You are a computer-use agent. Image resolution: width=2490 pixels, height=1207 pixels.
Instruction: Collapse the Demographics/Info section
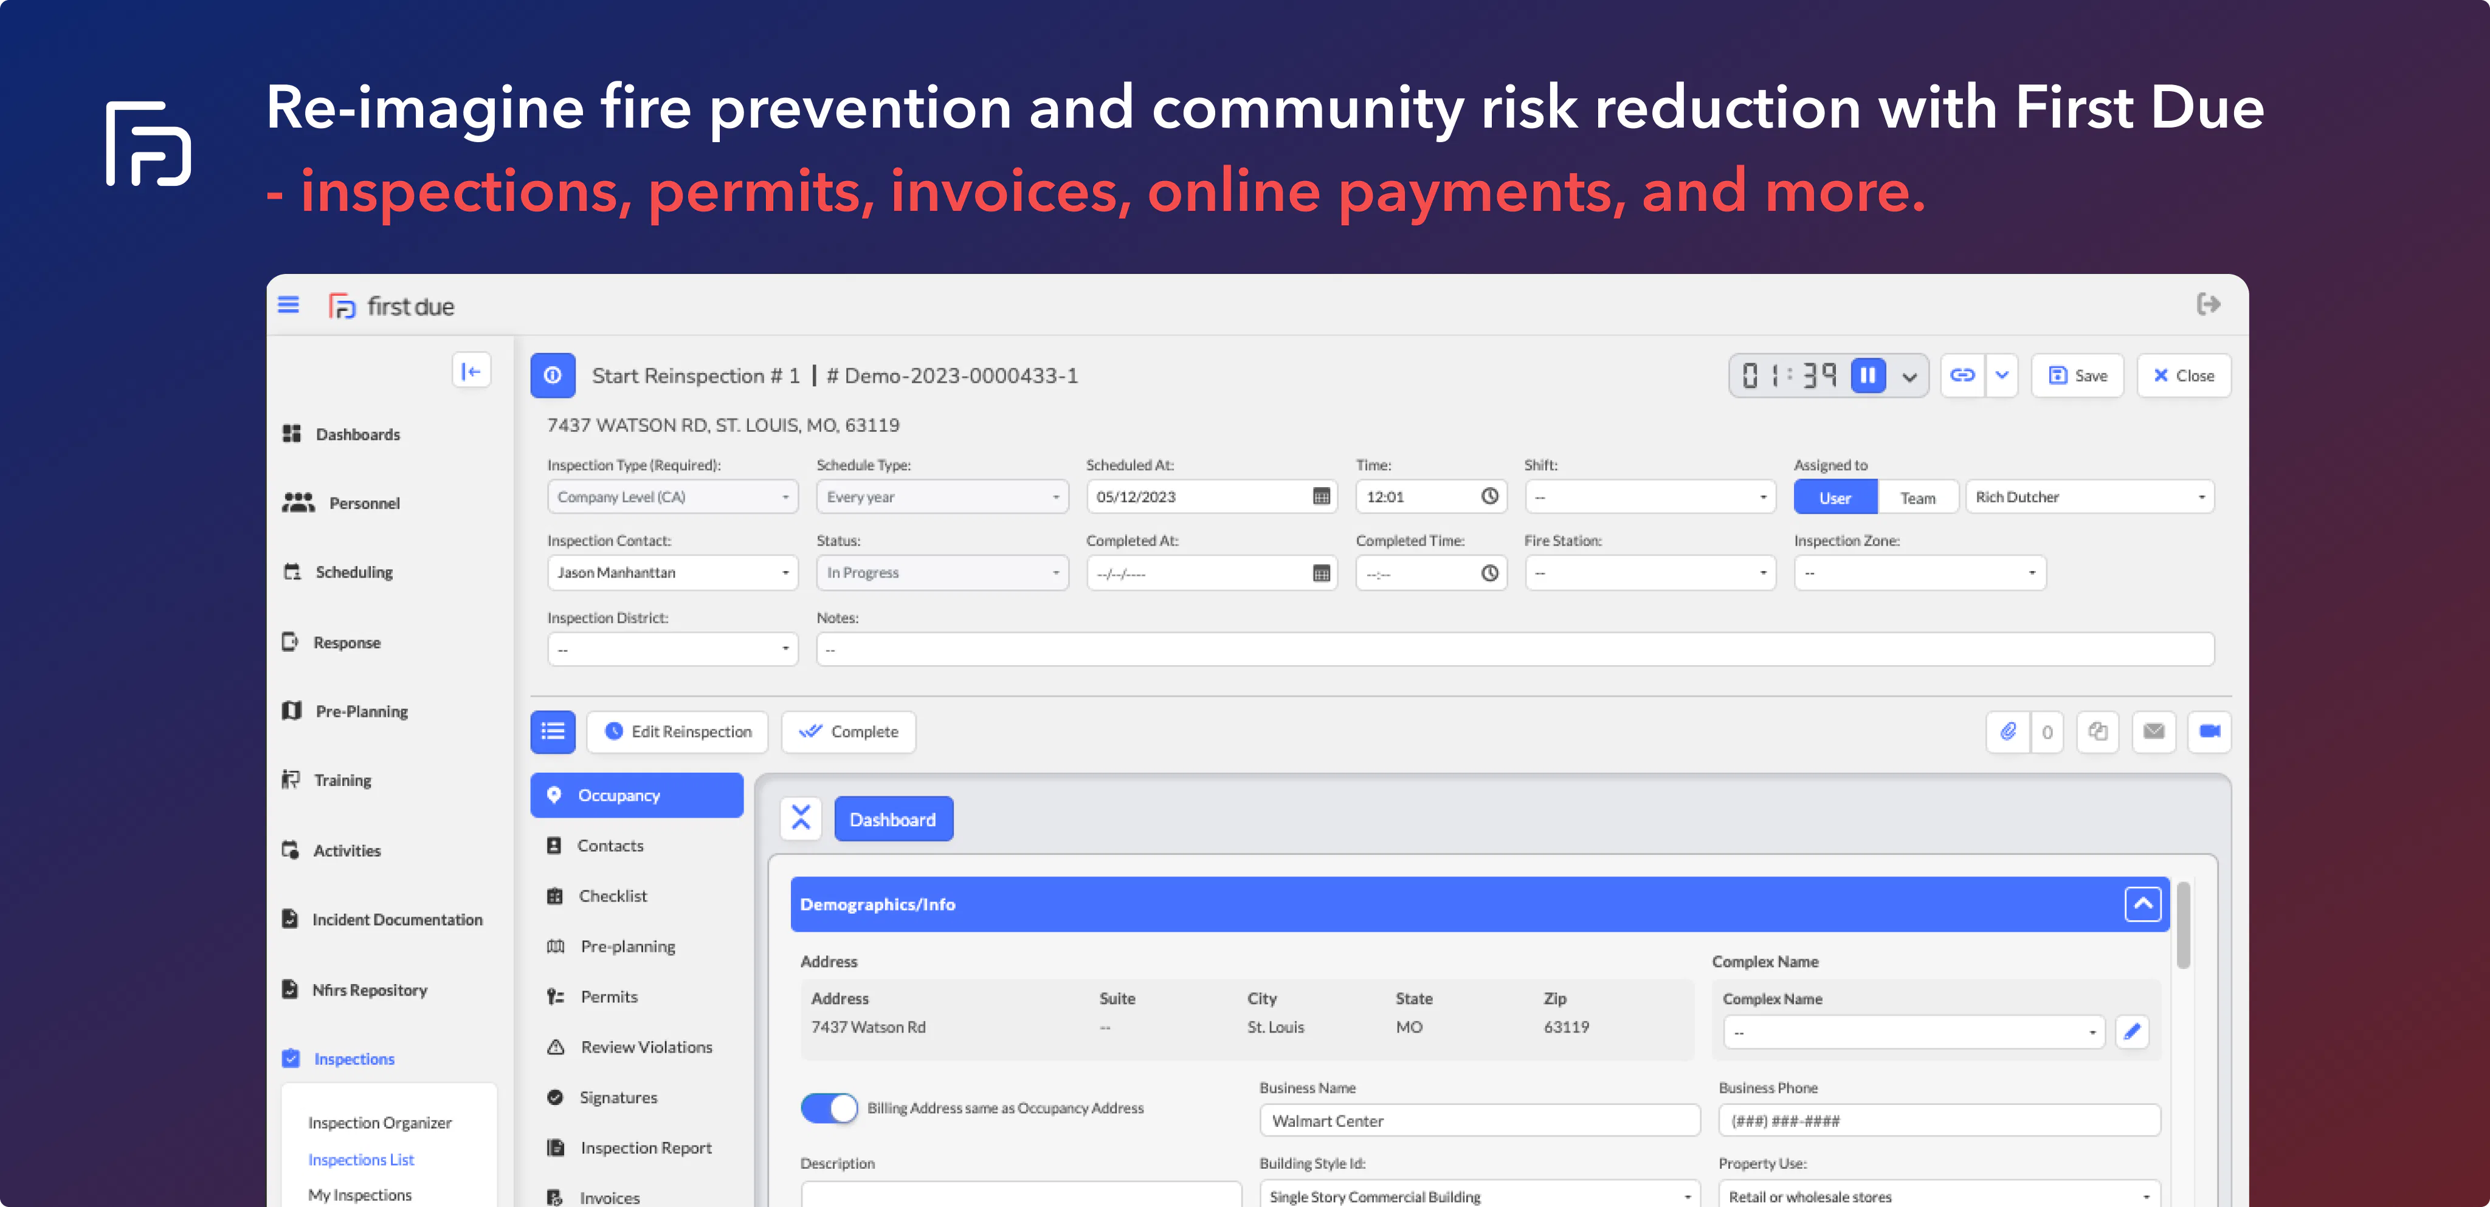[x=2142, y=904]
